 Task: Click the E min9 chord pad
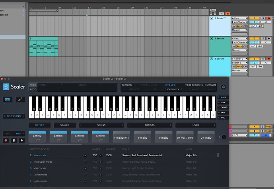pos(37,137)
